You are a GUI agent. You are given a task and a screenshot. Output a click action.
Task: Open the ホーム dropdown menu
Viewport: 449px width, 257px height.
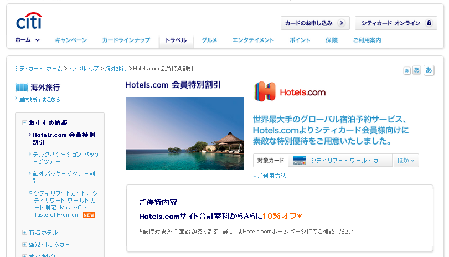[x=28, y=40]
